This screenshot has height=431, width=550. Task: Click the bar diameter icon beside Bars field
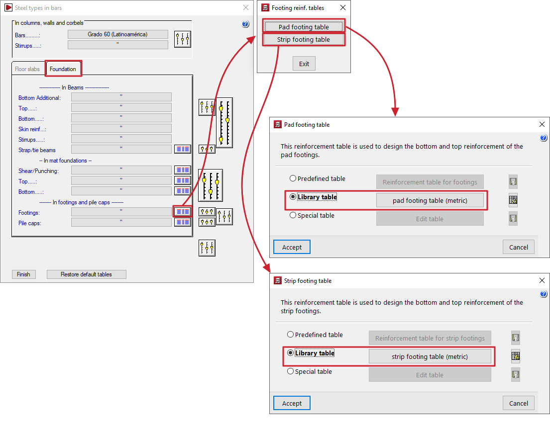(x=183, y=39)
